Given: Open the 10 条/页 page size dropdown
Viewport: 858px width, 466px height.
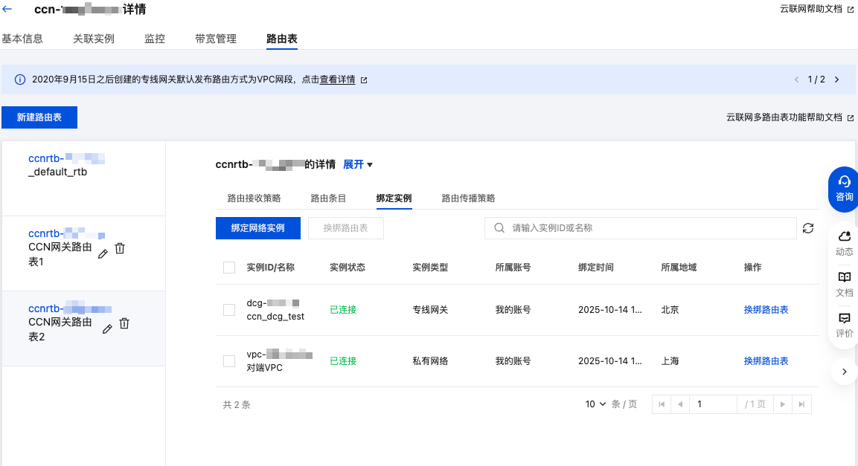Looking at the screenshot, I should pos(595,404).
